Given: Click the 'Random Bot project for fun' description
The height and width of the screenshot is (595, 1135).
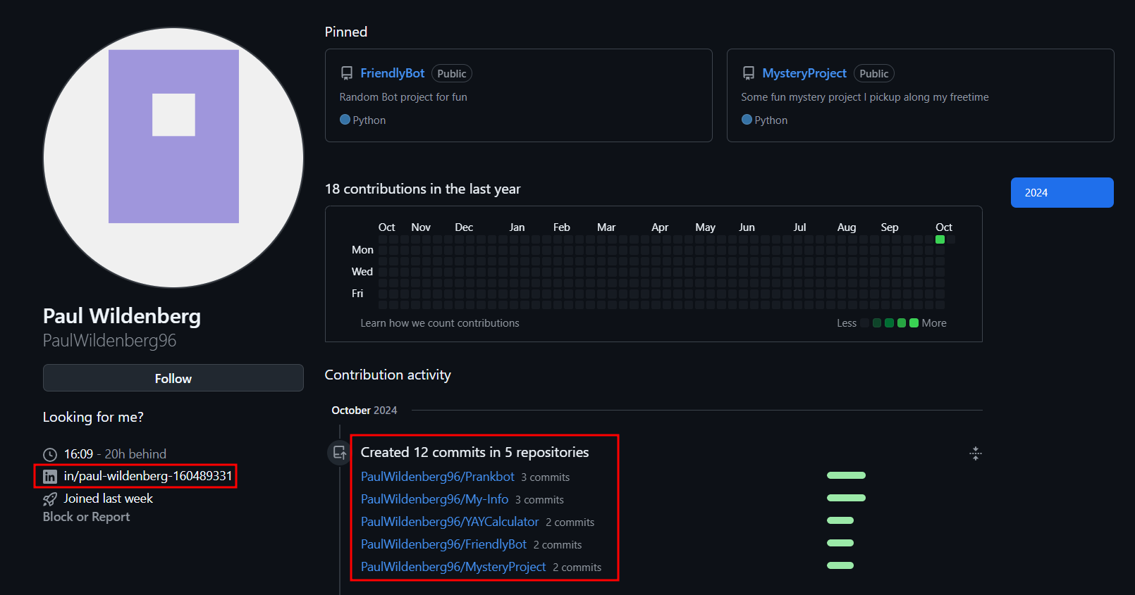Looking at the screenshot, I should [403, 97].
